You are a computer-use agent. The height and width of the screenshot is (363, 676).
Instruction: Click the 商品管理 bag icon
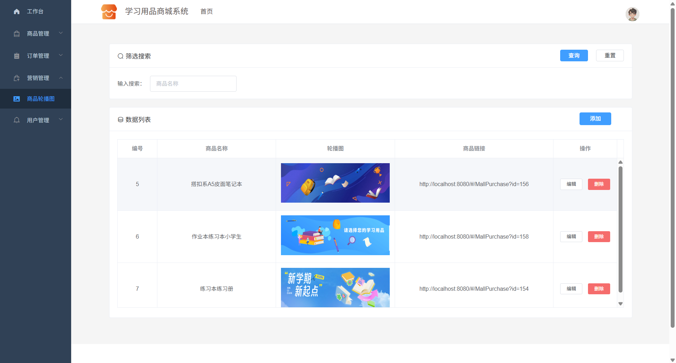17,34
